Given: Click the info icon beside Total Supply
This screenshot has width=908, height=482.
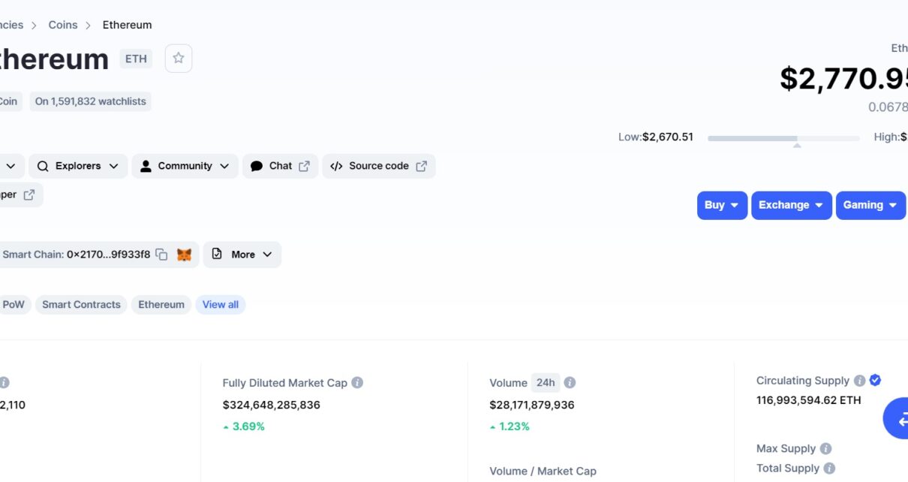Looking at the screenshot, I should click(x=829, y=468).
